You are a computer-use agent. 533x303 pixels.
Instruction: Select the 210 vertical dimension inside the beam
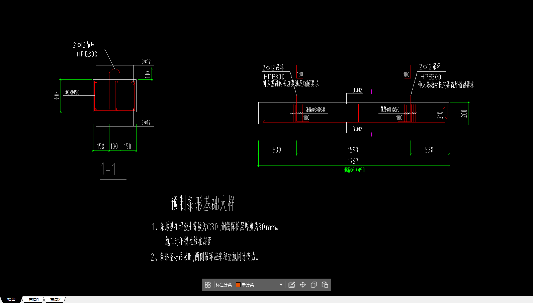pyautogui.click(x=440, y=115)
